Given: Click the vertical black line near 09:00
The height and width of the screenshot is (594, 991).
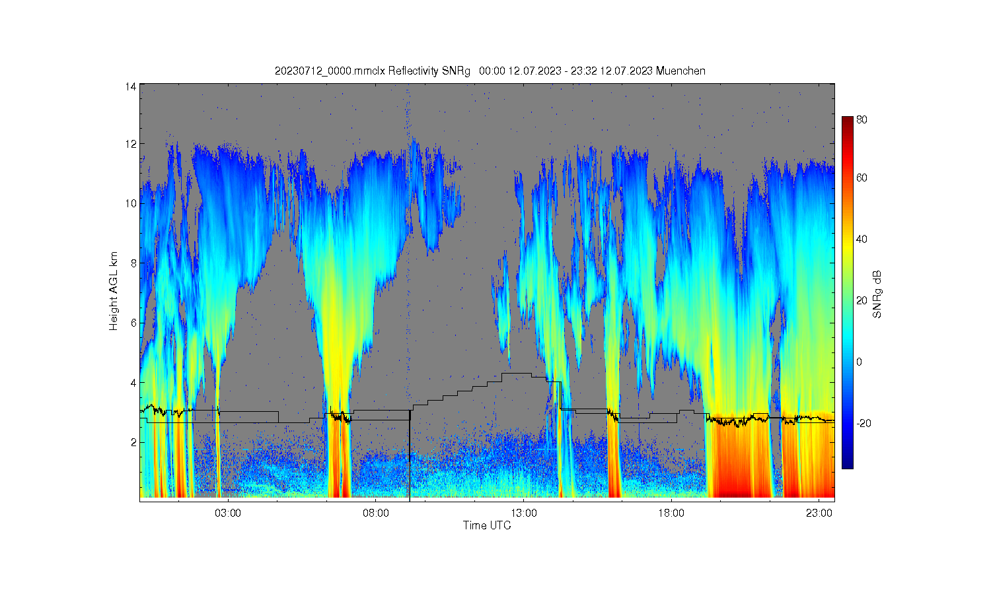Looking at the screenshot, I should tap(410, 455).
